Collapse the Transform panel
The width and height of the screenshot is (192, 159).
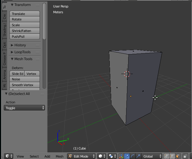tap(12, 5)
